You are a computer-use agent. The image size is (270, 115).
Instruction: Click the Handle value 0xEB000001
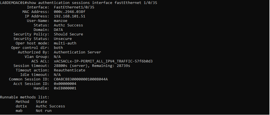coord(65,88)
